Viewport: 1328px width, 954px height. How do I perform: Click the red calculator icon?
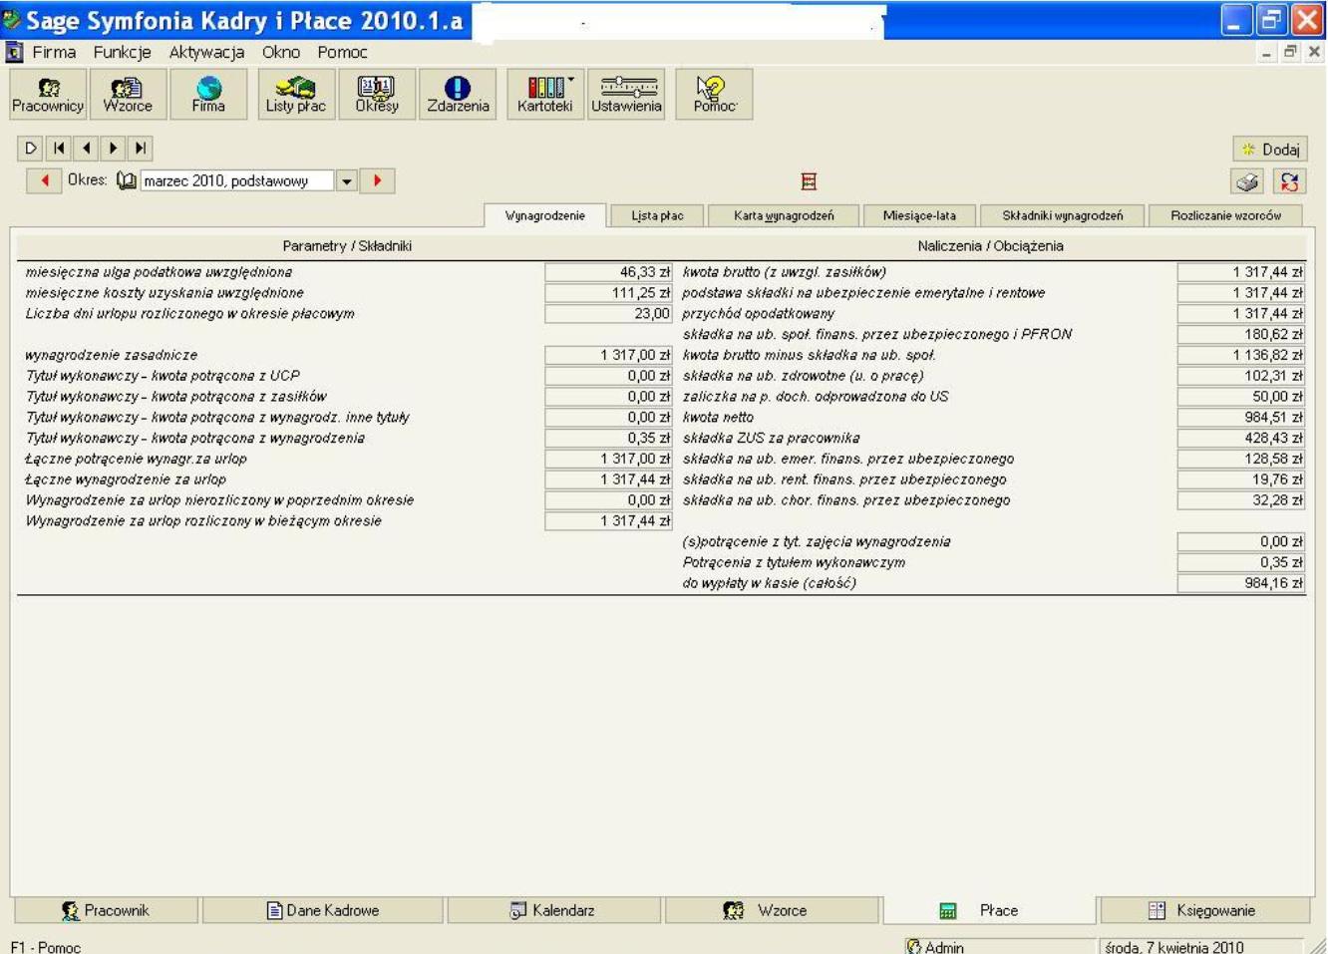point(809,181)
